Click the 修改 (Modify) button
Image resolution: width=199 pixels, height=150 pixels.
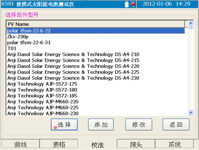[x=139, y=125]
